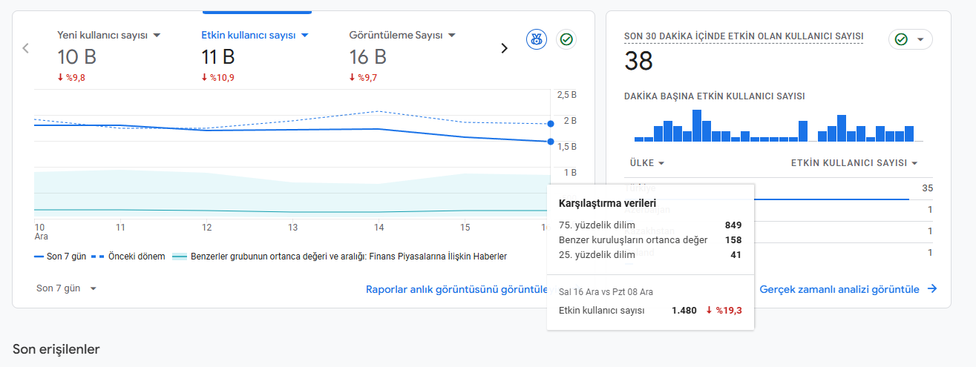Go to previous metric with left chevron
This screenshot has height=367, width=976.
(x=25, y=48)
